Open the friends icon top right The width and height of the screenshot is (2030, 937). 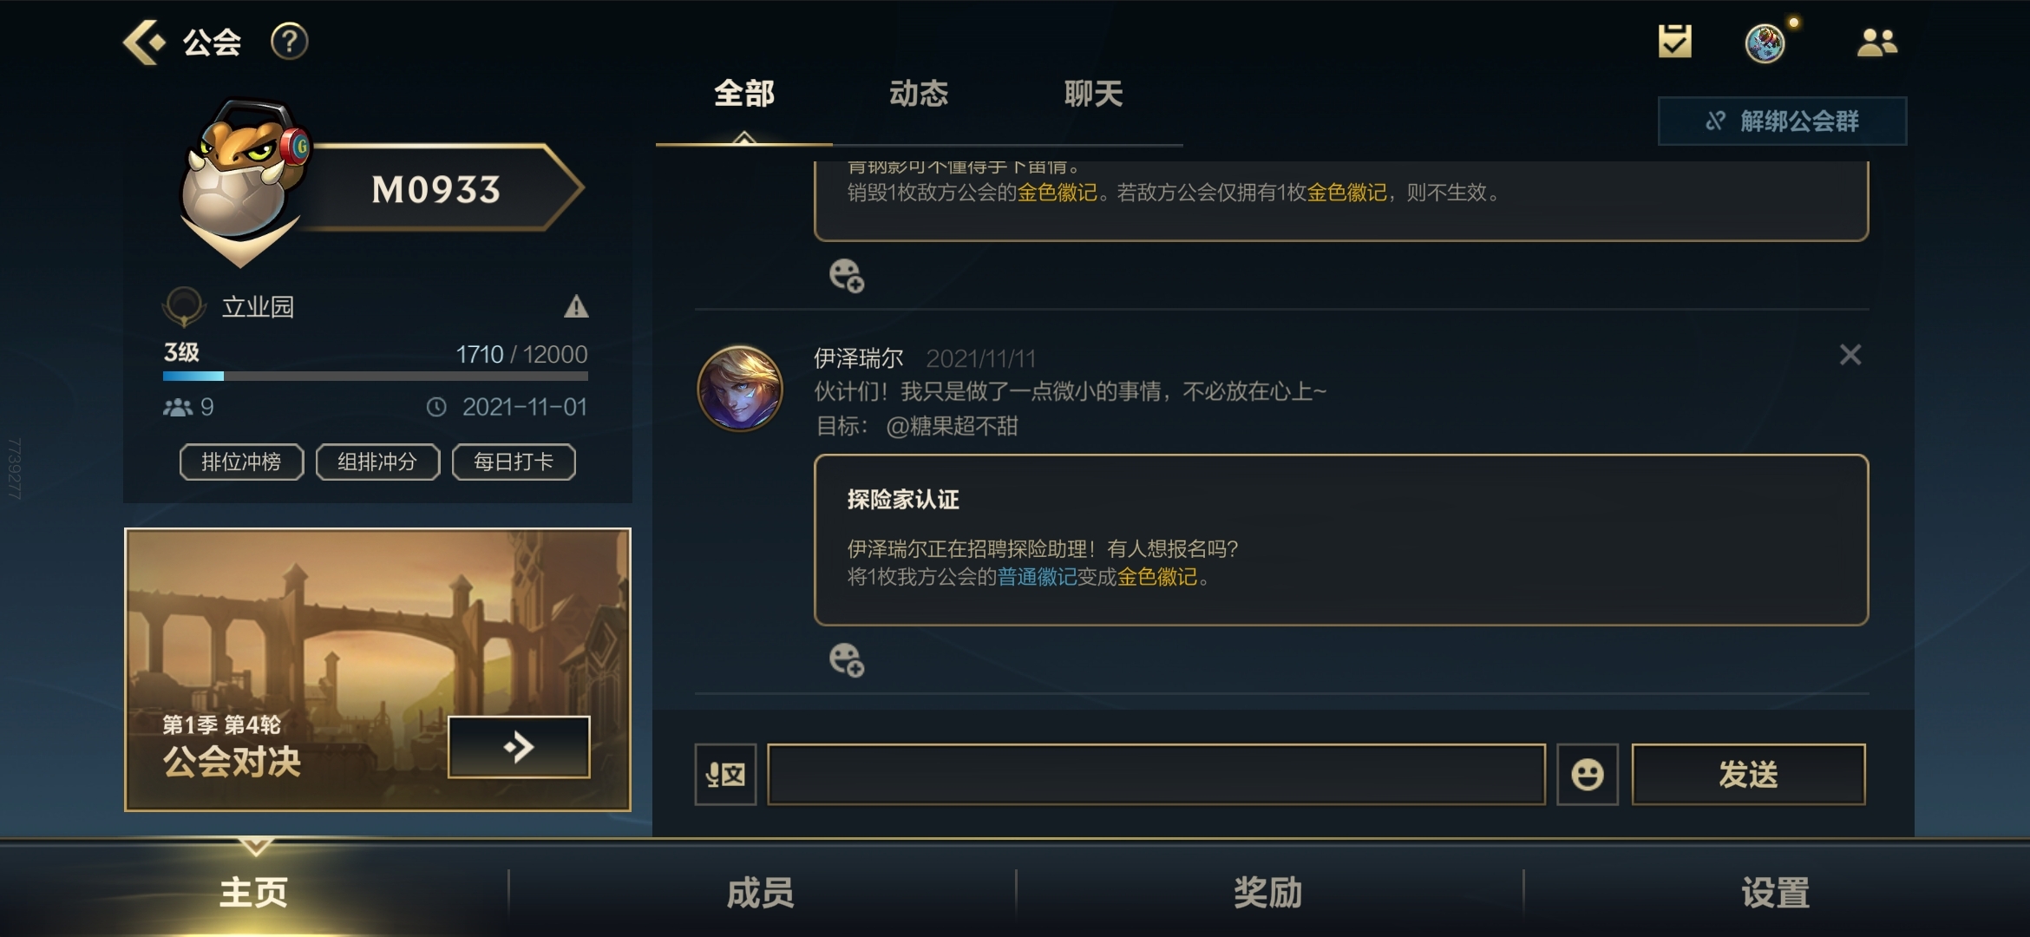(1877, 42)
